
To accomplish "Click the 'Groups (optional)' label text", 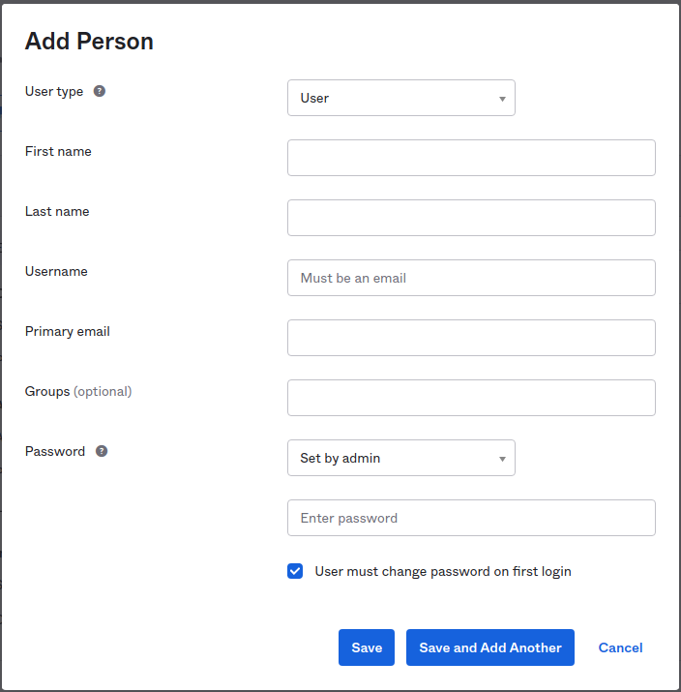I will click(78, 391).
